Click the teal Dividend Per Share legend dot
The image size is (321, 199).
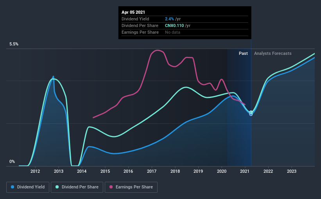pos(57,187)
